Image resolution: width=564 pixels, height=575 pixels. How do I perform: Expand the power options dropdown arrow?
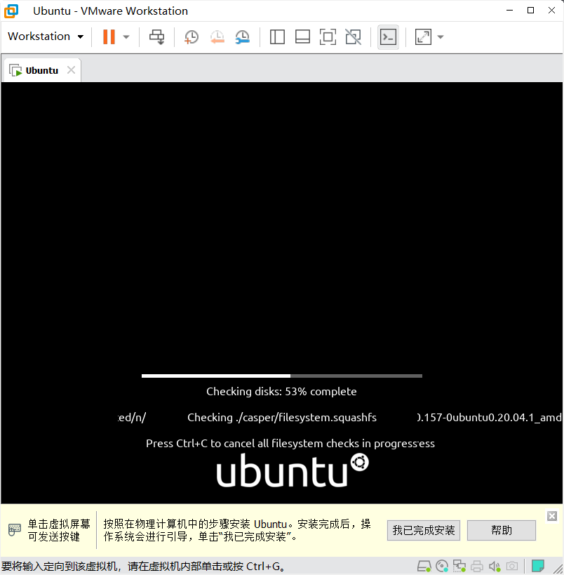[126, 37]
